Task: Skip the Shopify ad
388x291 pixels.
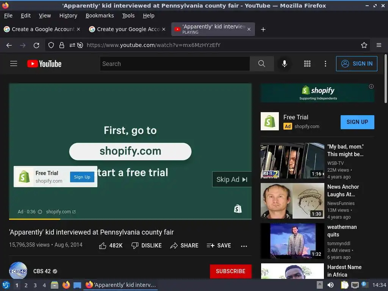Action: (232, 179)
